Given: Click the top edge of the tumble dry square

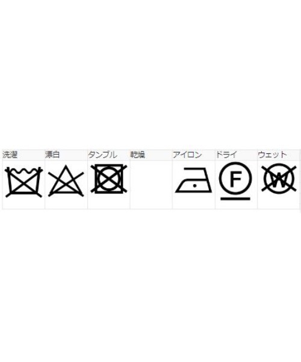Looking at the screenshot, I should coord(109,166).
